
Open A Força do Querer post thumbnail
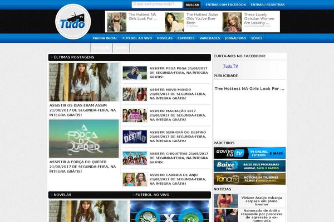click(x=84, y=139)
